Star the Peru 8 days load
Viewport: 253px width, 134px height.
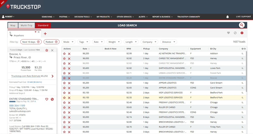[64, 117]
